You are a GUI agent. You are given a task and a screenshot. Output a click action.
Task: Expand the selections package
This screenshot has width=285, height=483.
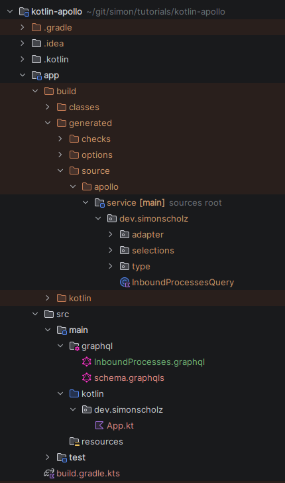point(111,250)
